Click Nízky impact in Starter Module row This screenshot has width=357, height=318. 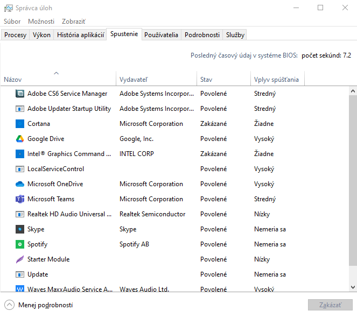click(262, 259)
